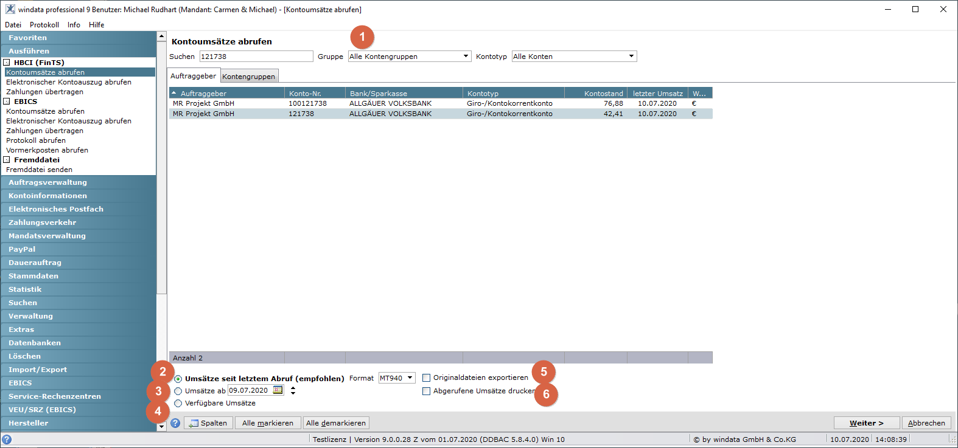This screenshot has height=448, width=958.
Task: Collapse the Fremddatei tree section
Action: pos(7,160)
